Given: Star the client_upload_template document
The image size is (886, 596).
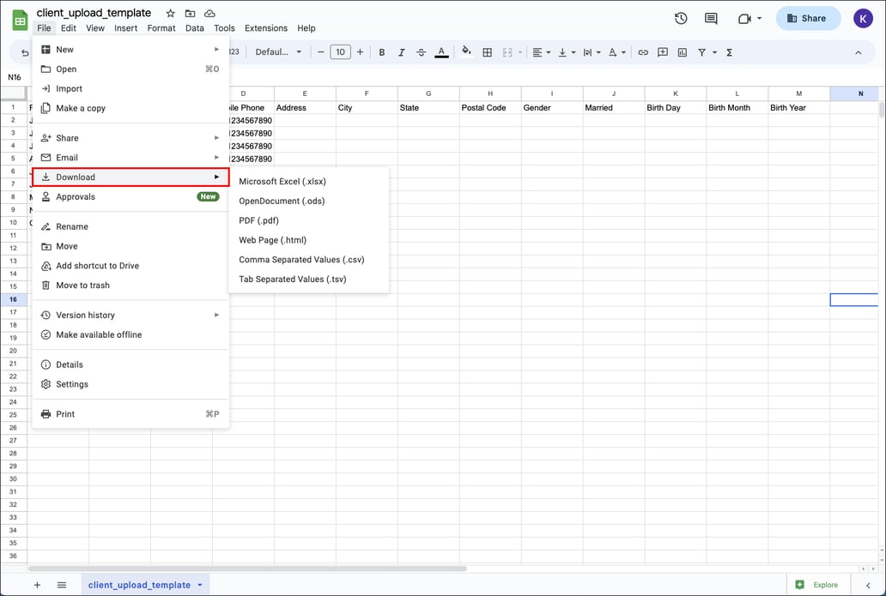Looking at the screenshot, I should pyautogui.click(x=170, y=13).
